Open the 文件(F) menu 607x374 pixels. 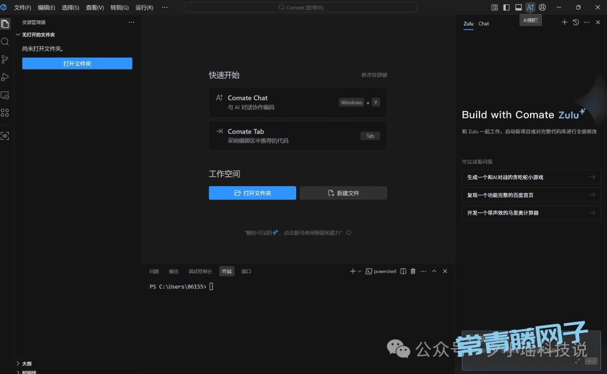22,7
